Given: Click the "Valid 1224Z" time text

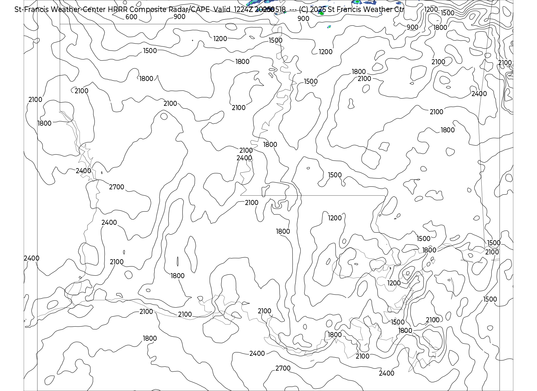Looking at the screenshot, I should coord(233,9).
